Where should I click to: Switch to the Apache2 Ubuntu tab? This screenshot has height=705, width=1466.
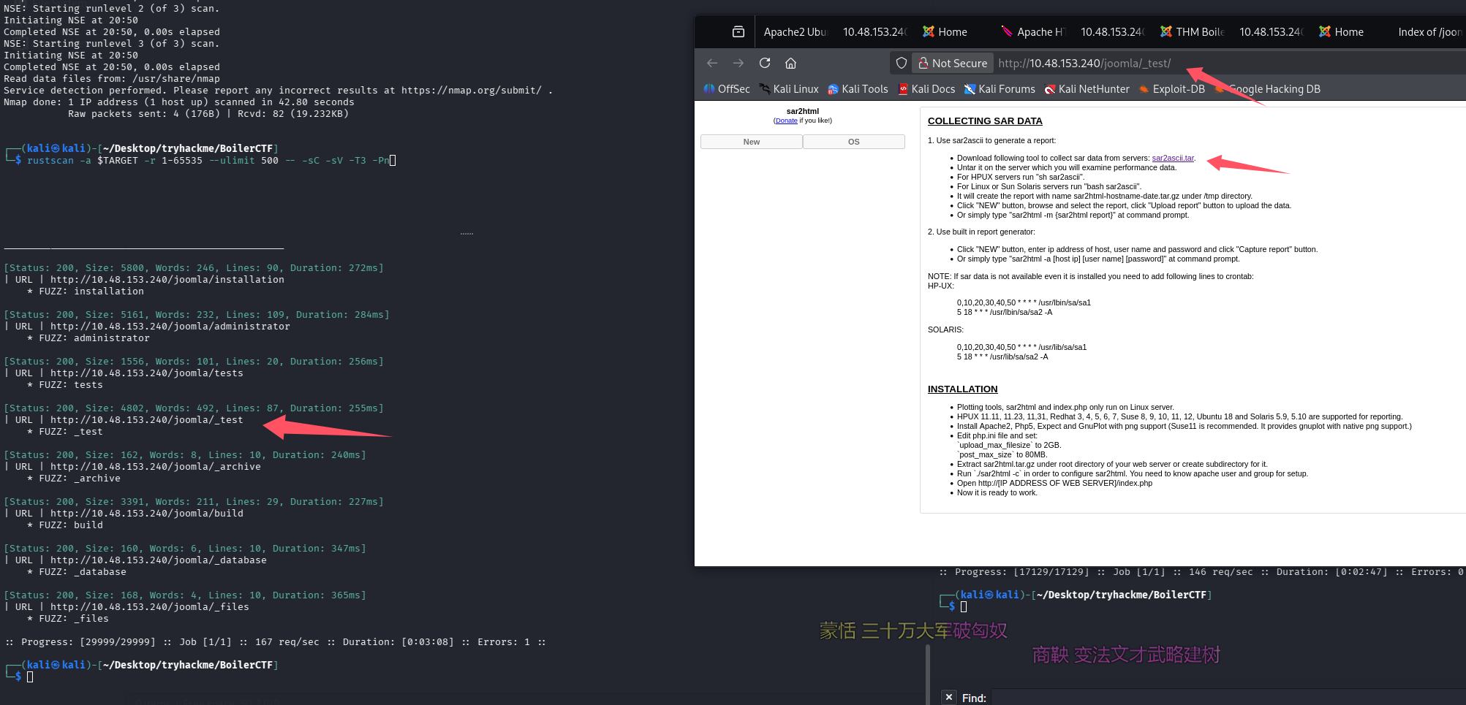tap(795, 32)
